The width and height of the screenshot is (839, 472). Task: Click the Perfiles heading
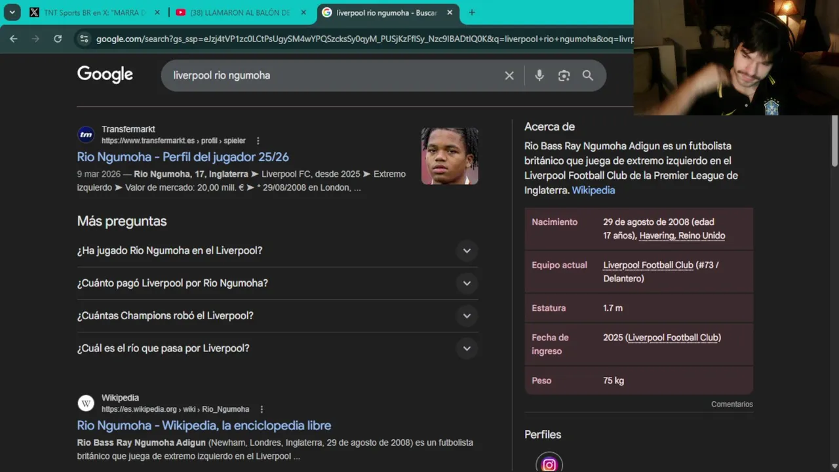(x=543, y=435)
